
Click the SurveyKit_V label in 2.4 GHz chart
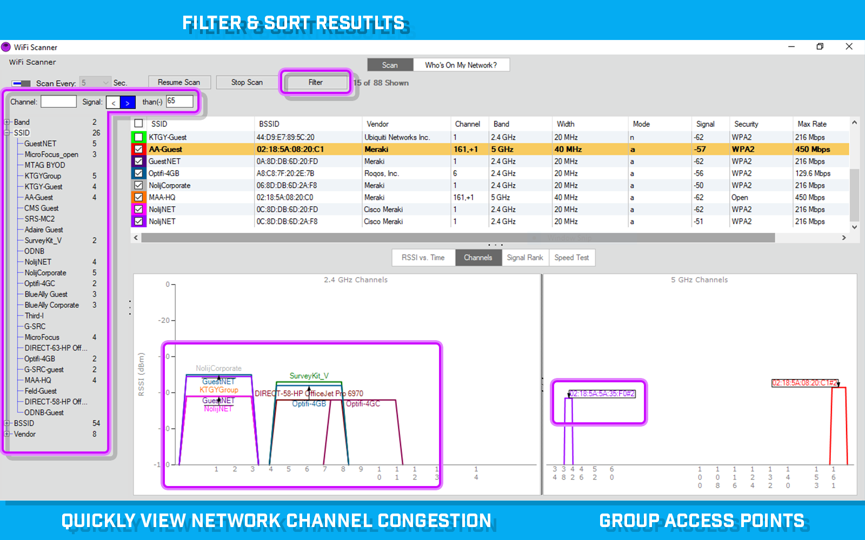[309, 376]
